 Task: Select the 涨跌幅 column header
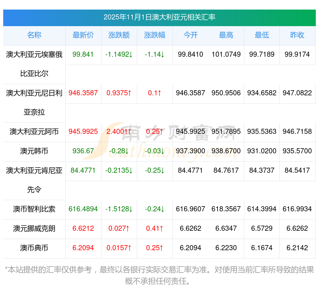(155, 35)
